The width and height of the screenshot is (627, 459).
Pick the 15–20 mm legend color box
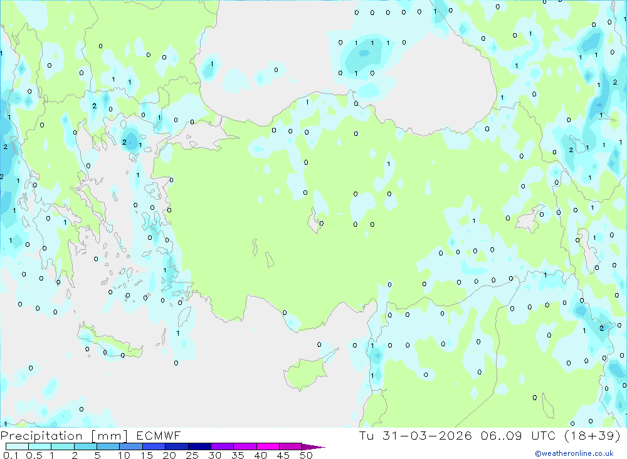coord(154,446)
